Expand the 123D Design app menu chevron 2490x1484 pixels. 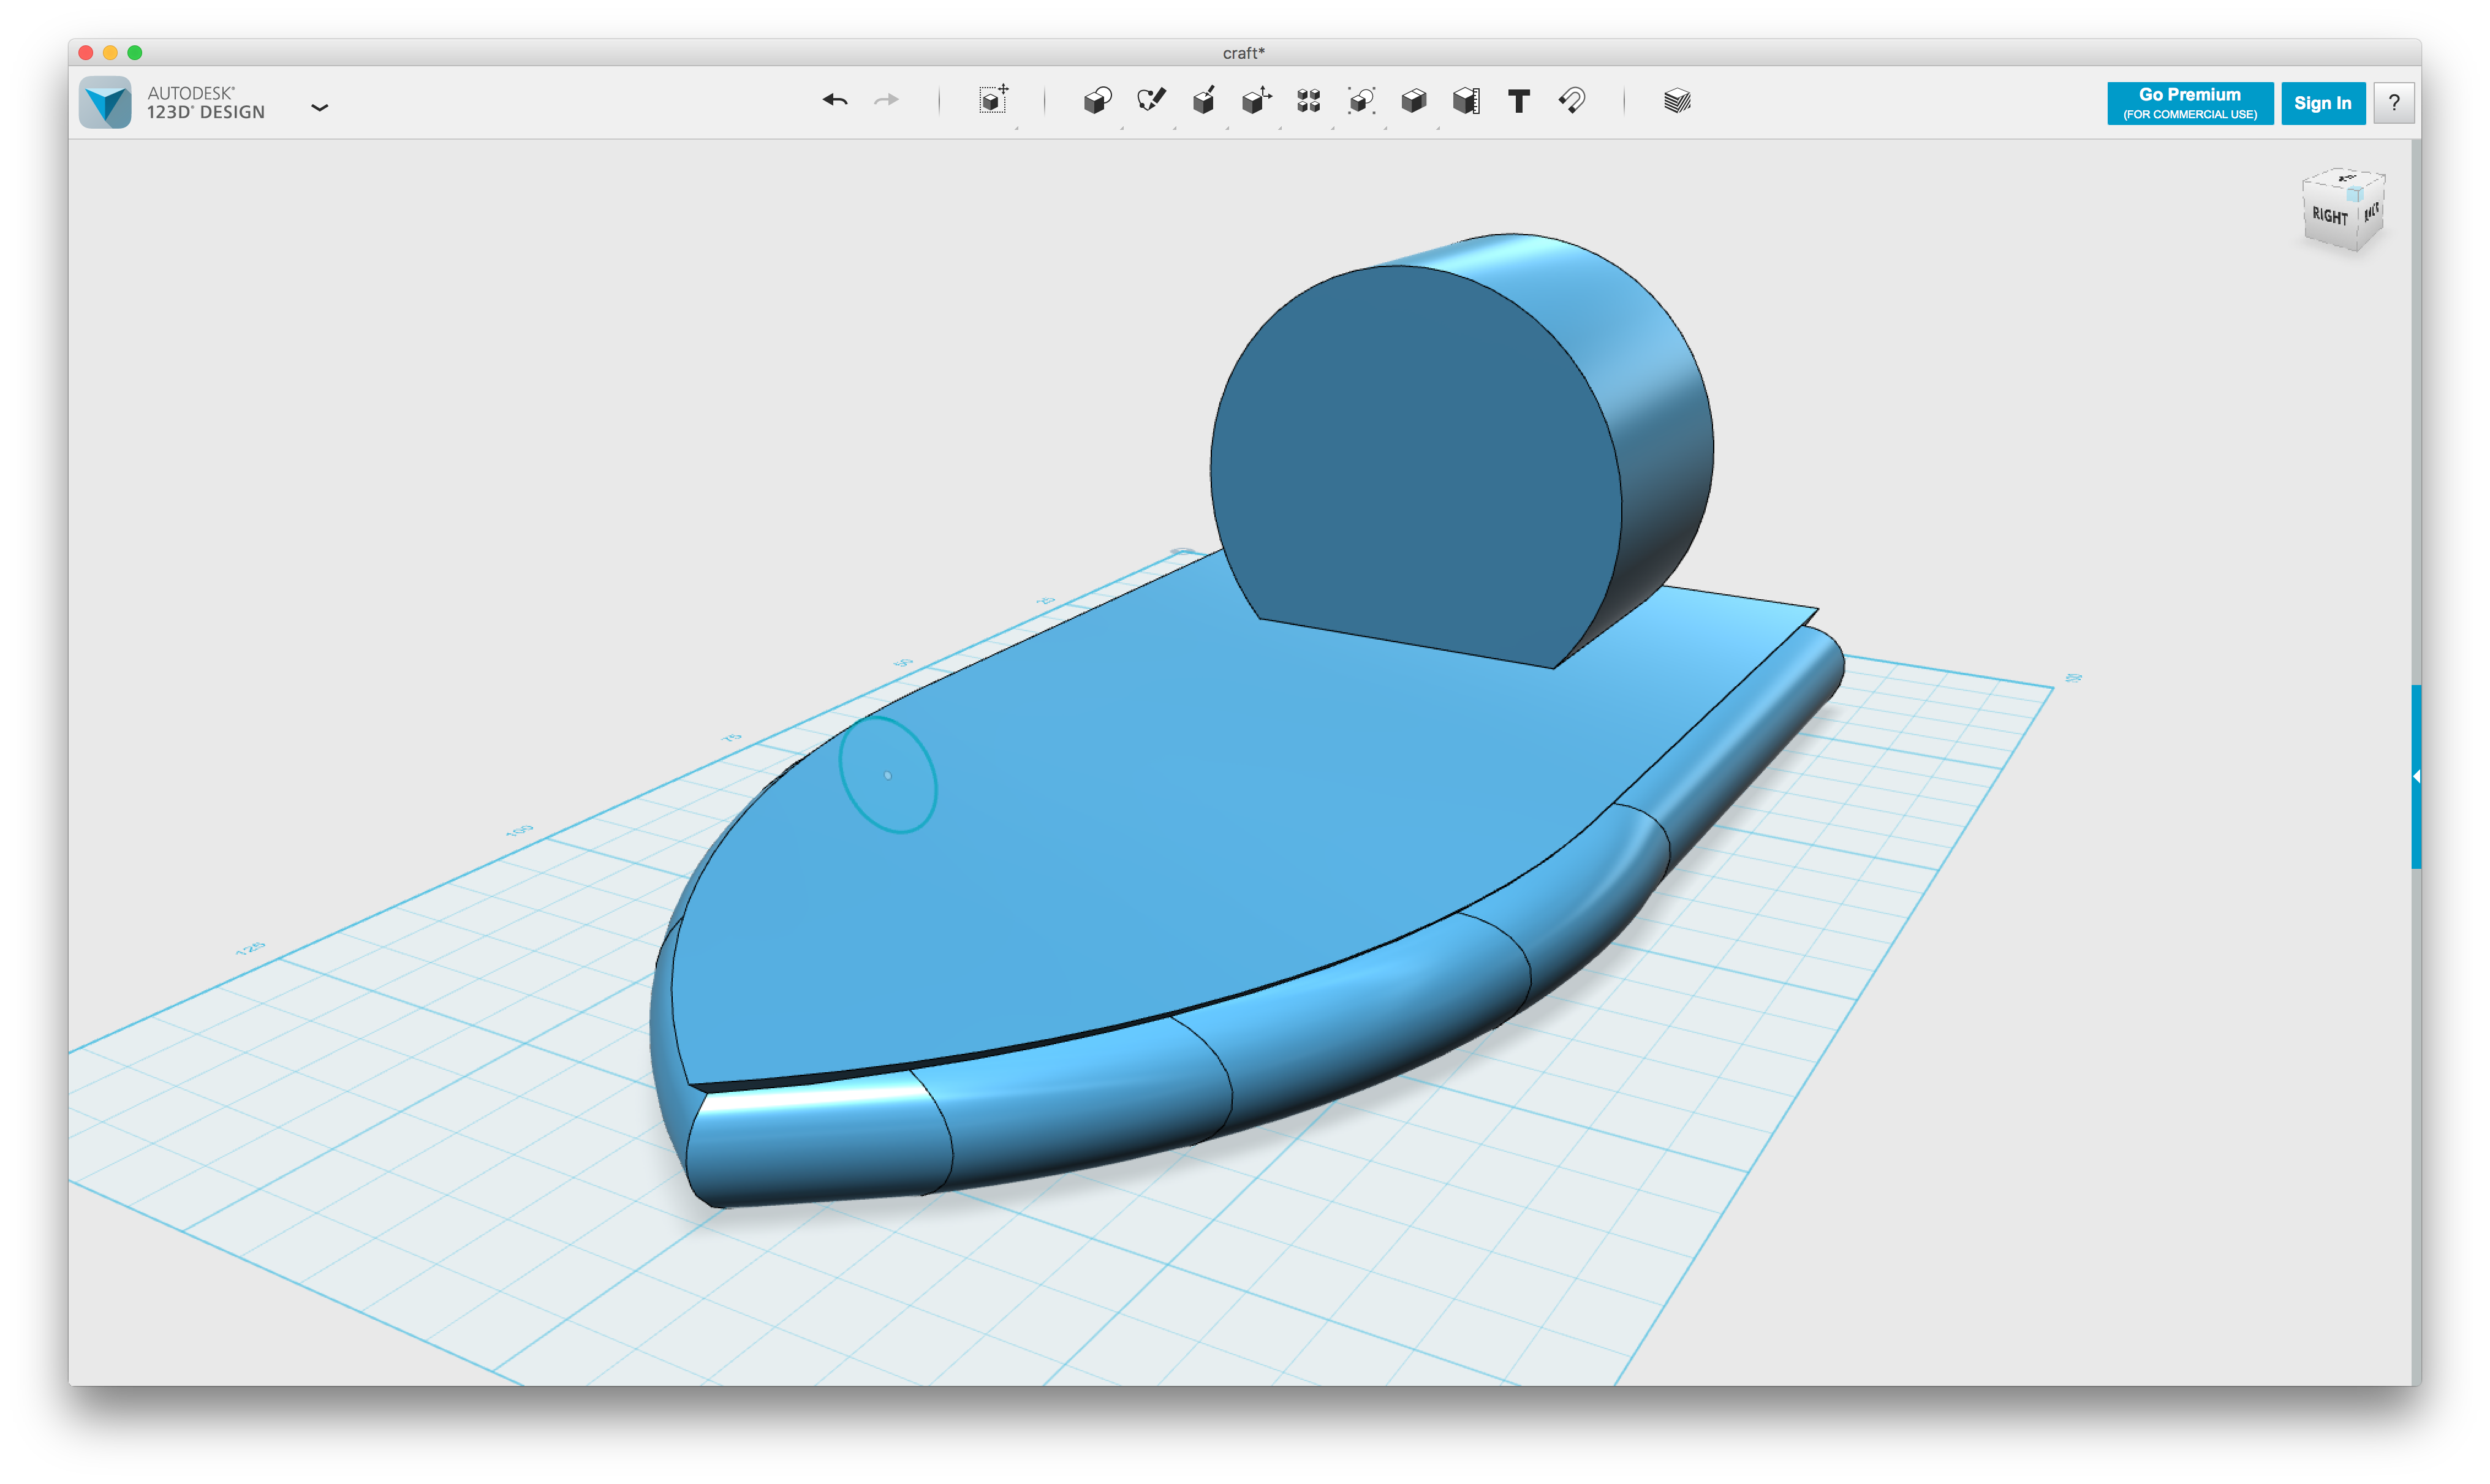coord(320,107)
